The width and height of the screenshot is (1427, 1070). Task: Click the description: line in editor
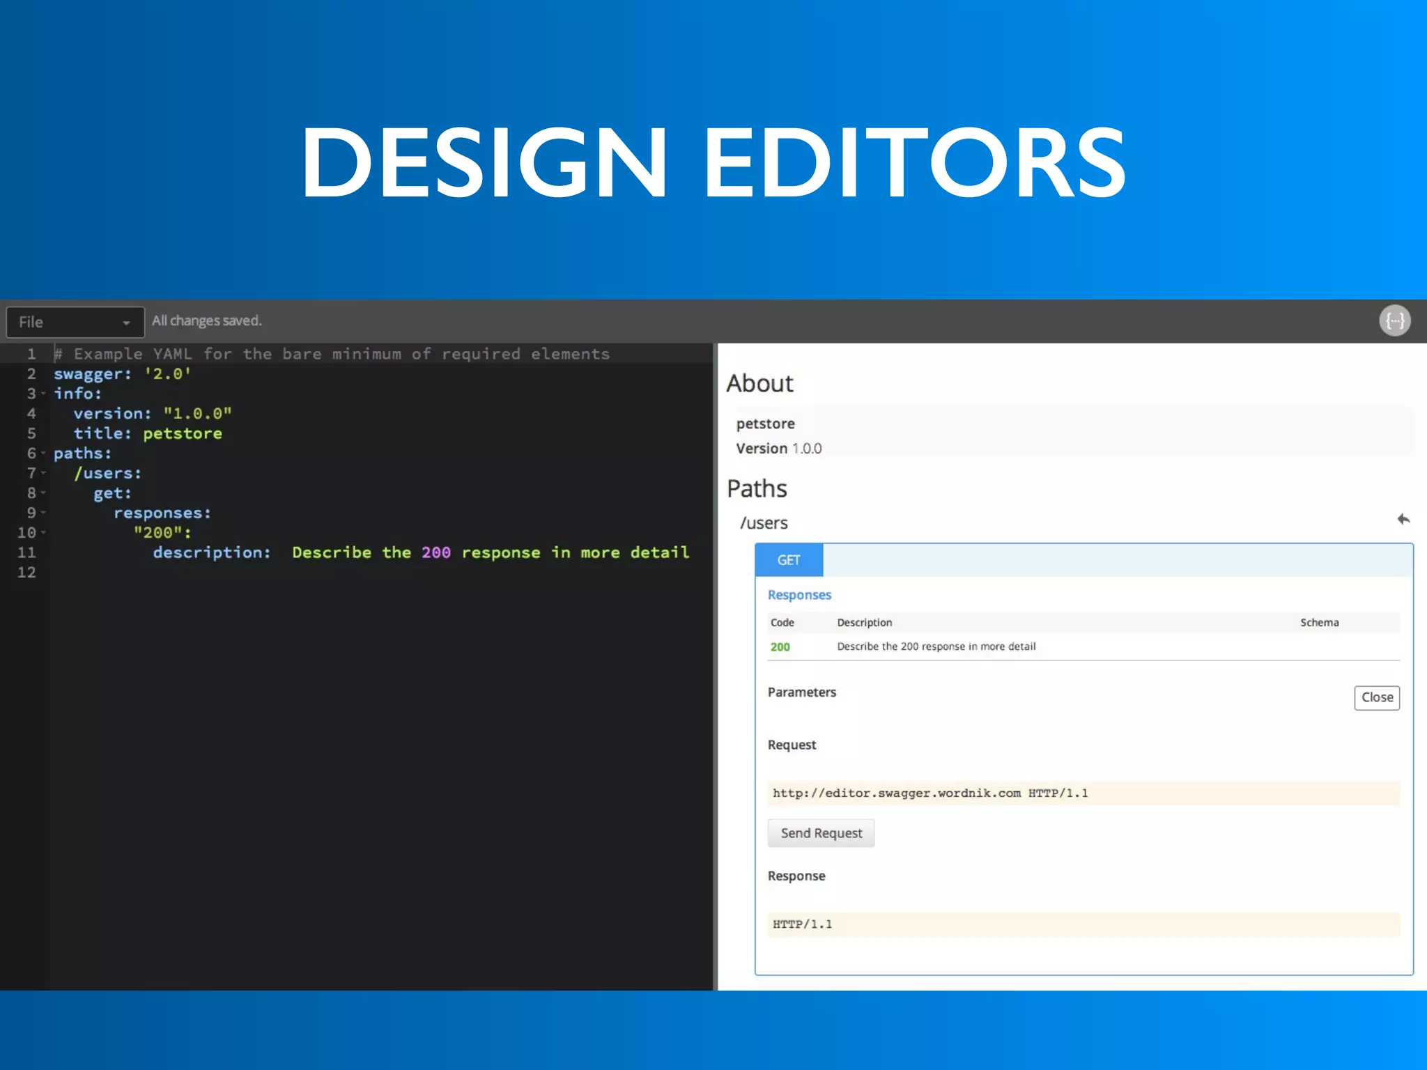coord(421,552)
